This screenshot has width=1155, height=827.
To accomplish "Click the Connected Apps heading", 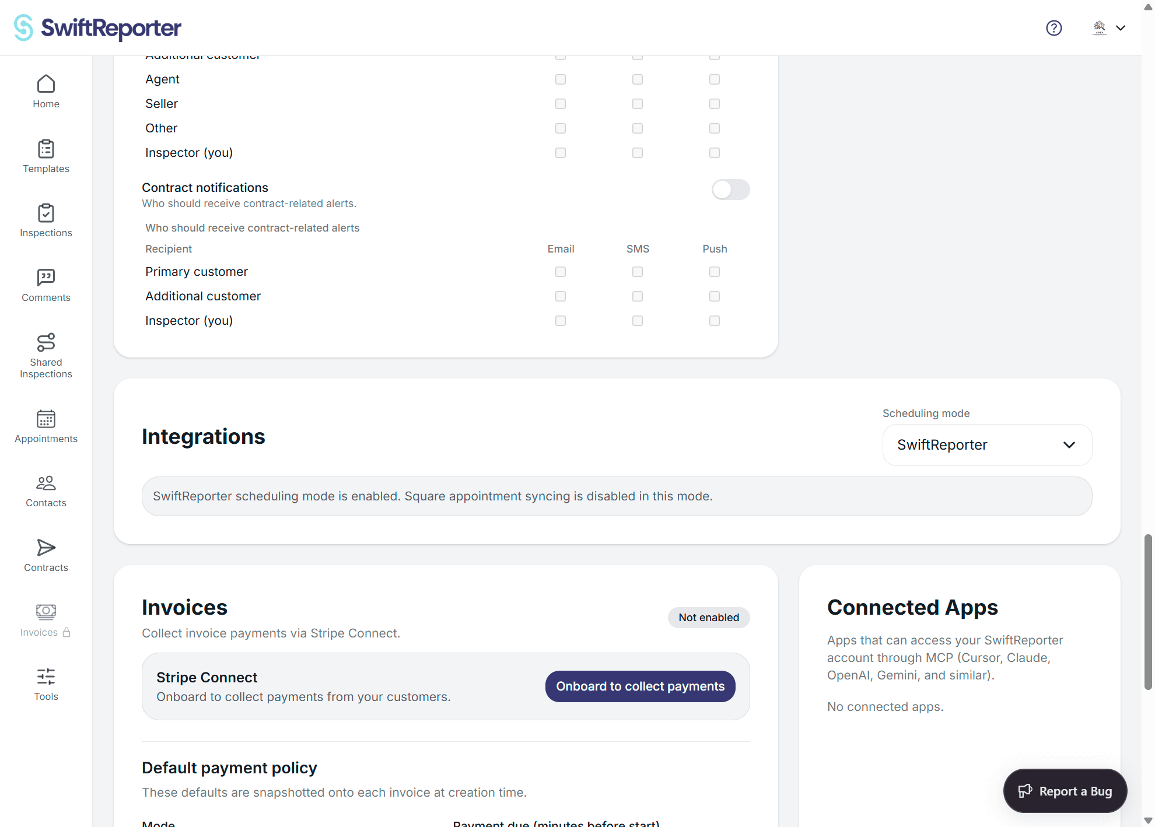I will pyautogui.click(x=912, y=608).
